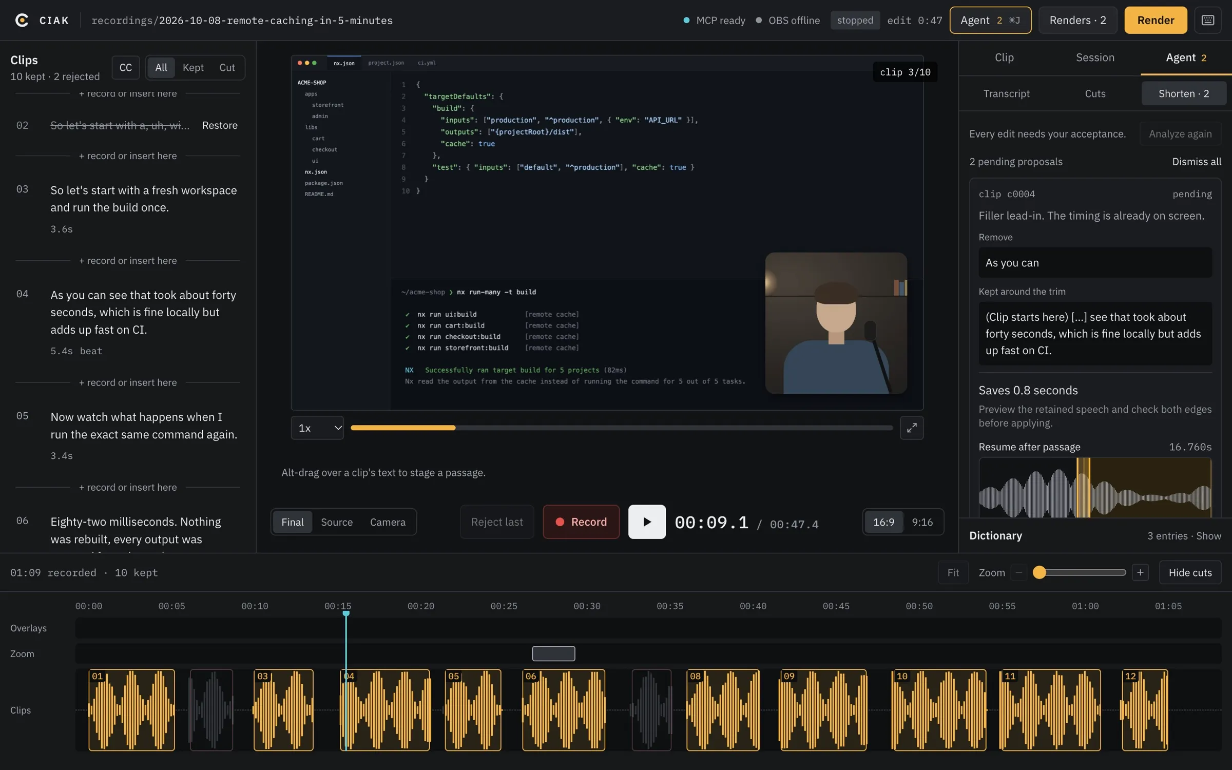Select clip 12 on the timeline
The image size is (1232, 770).
1145,710
